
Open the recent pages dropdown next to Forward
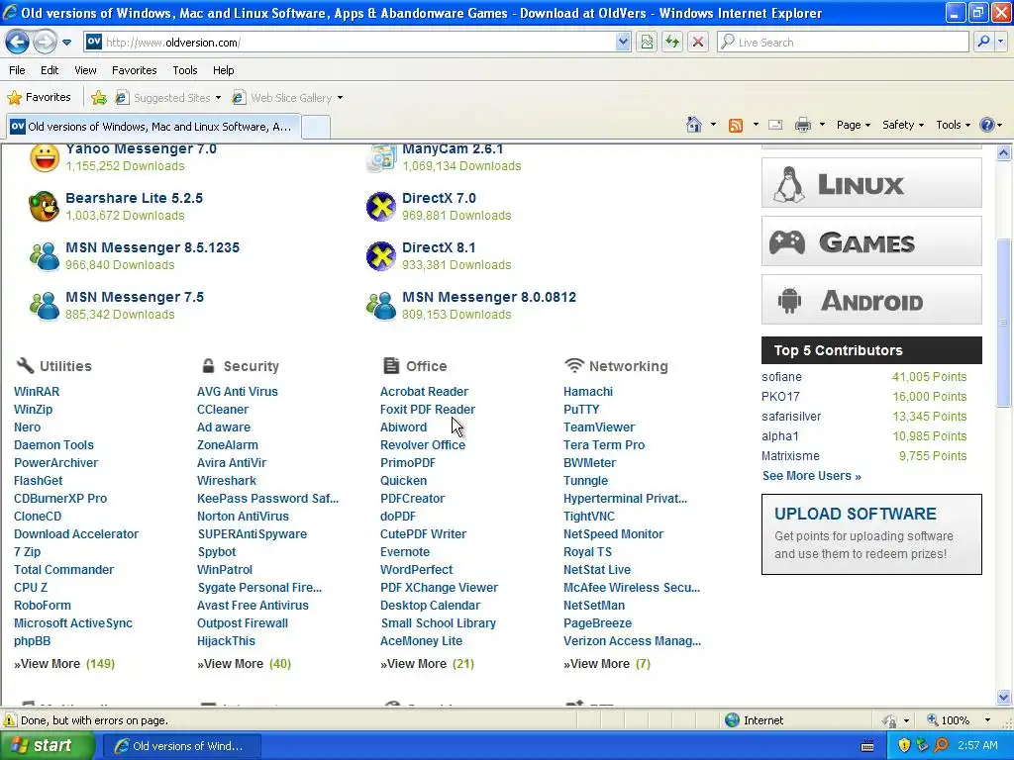[66, 43]
